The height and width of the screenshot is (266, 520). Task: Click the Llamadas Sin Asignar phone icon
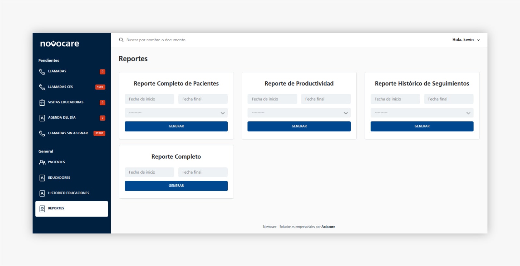pyautogui.click(x=42, y=133)
